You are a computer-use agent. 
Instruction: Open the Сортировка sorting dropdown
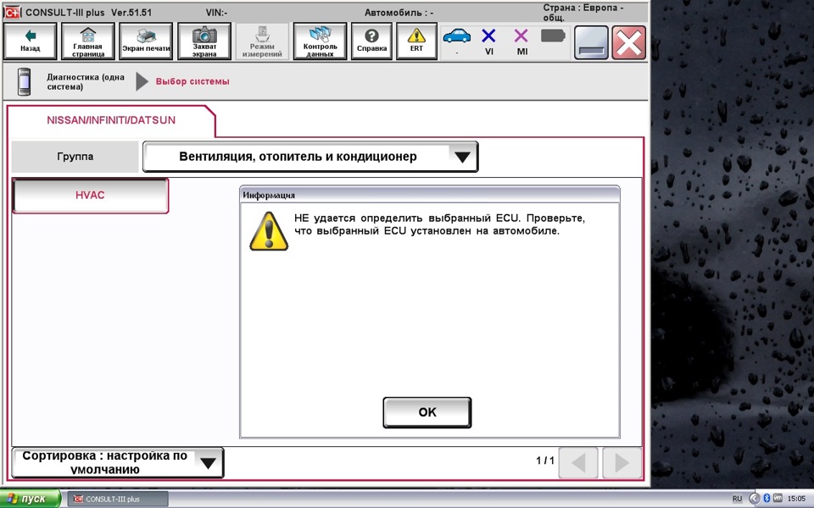tap(118, 462)
